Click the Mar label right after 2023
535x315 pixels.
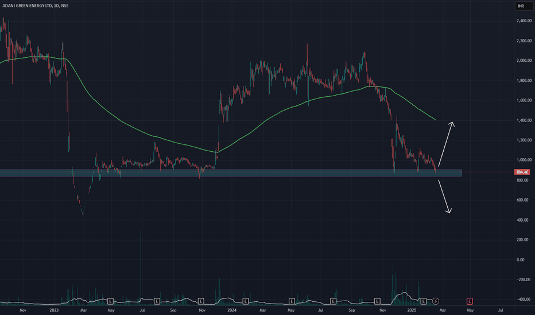(83, 310)
